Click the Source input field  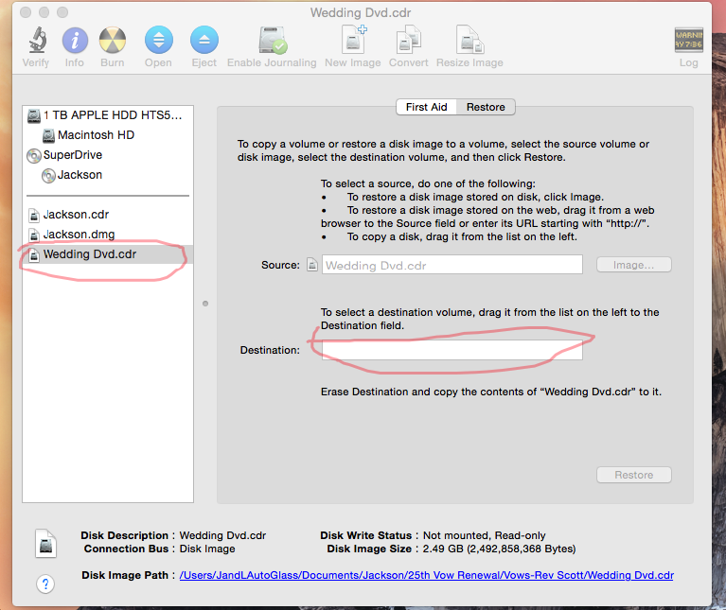coord(452,265)
